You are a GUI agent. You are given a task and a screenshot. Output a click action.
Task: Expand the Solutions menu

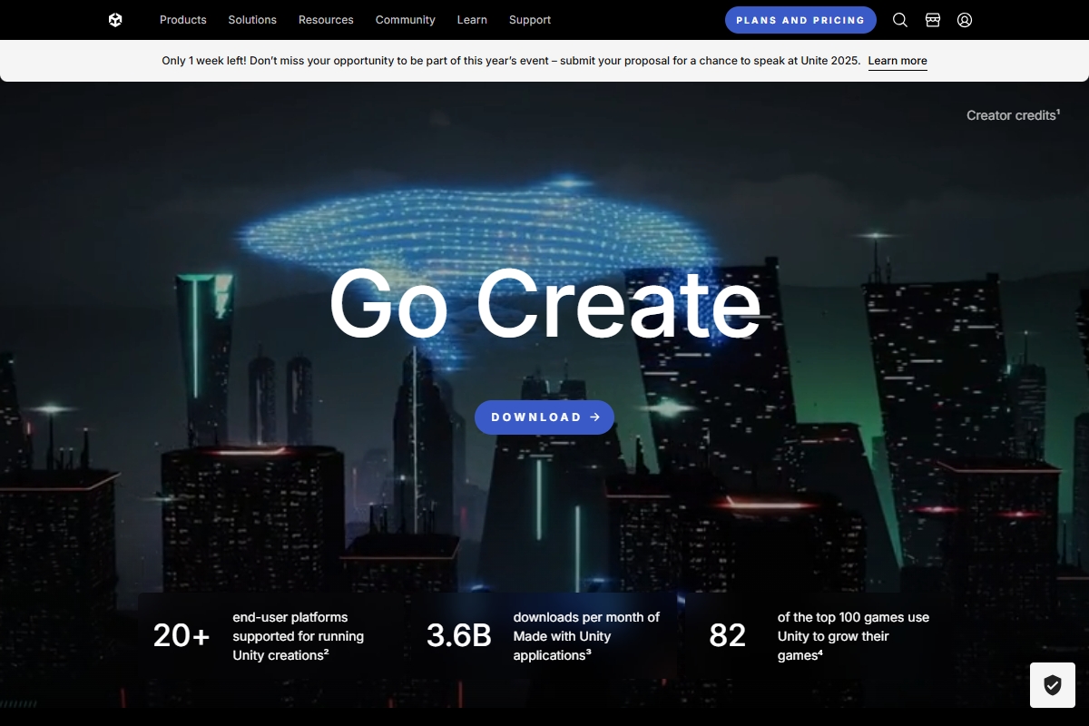[252, 20]
